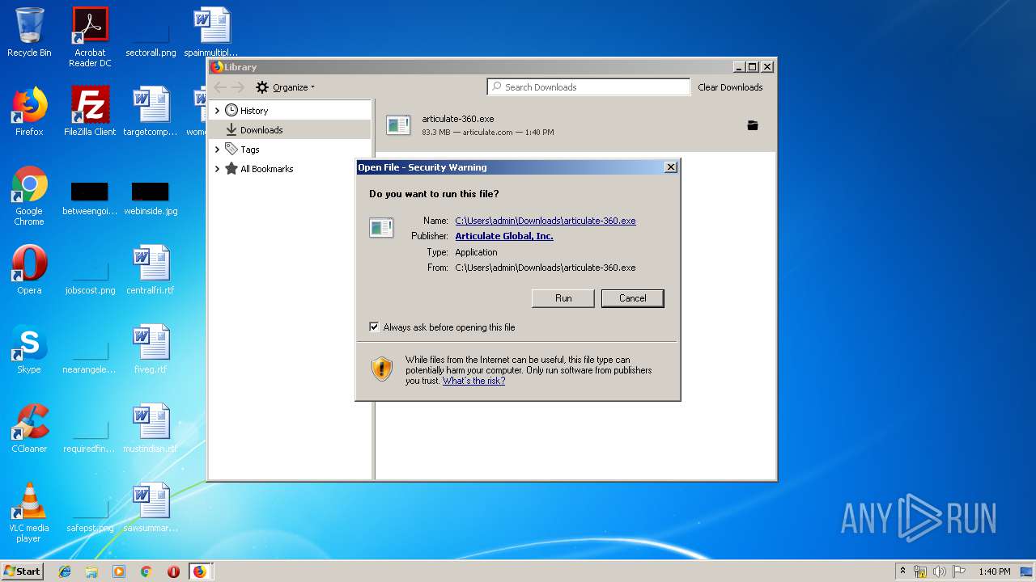Open Google Chrome desktop shortcut
The width and height of the screenshot is (1036, 582).
point(29,196)
